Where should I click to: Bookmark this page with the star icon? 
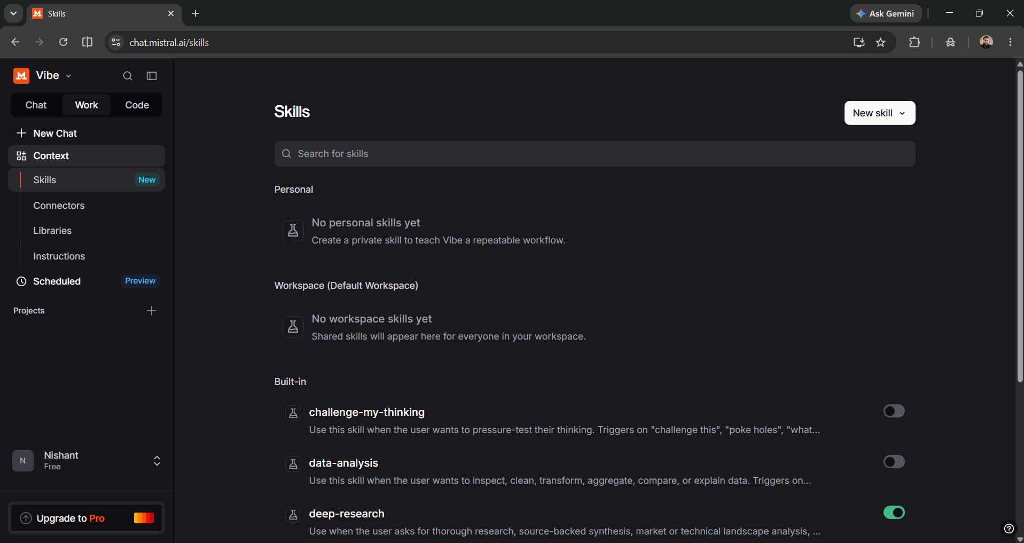click(881, 42)
